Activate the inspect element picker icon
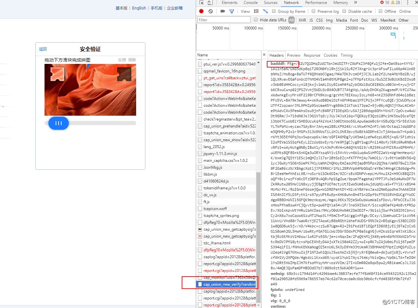This screenshot has height=308, width=418. 201,3
